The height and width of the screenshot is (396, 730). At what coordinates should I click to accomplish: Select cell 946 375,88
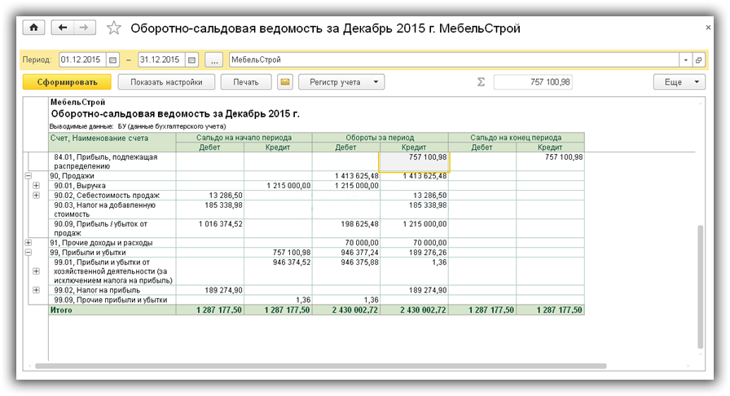point(346,271)
